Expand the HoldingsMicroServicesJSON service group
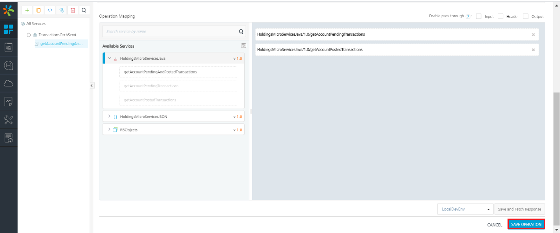This screenshot has width=560, height=233. click(109, 116)
